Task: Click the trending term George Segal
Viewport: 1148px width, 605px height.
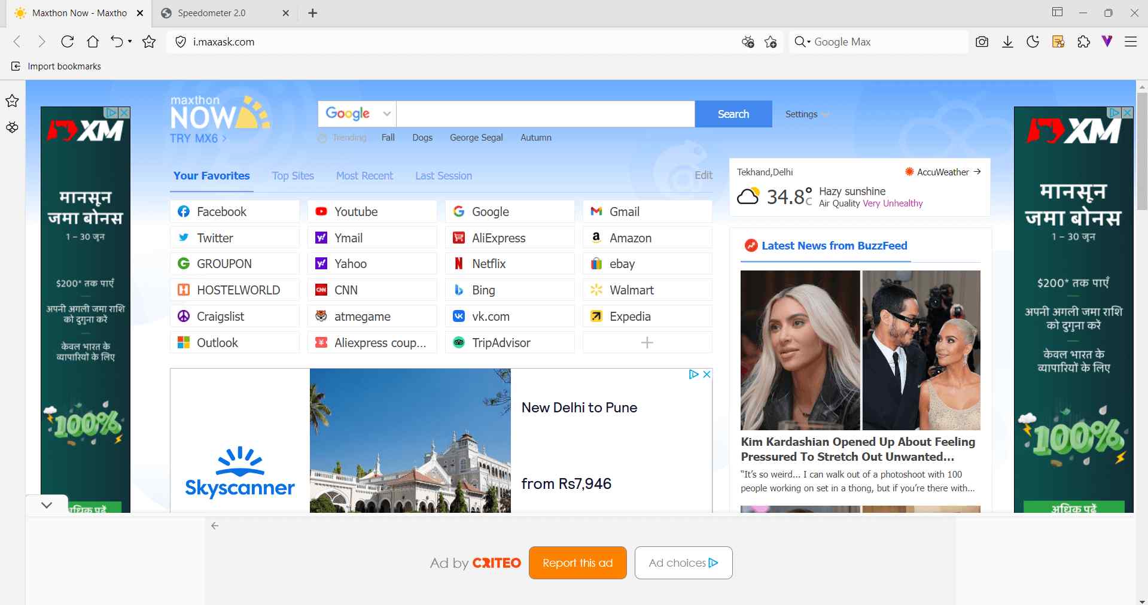Action: tap(476, 137)
